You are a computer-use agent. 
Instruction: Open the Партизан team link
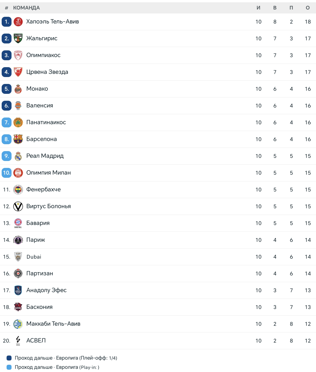point(39,273)
